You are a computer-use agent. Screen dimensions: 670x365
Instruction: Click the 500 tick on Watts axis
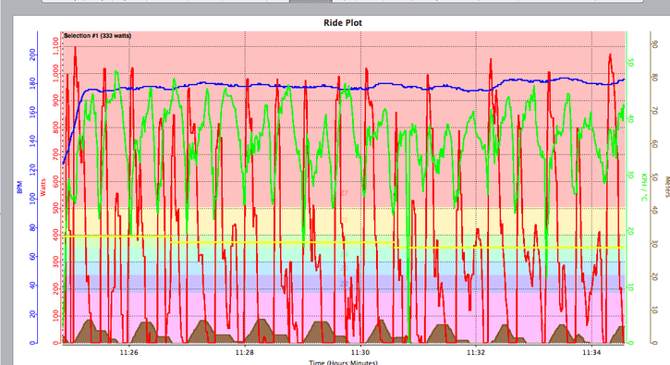(55, 208)
